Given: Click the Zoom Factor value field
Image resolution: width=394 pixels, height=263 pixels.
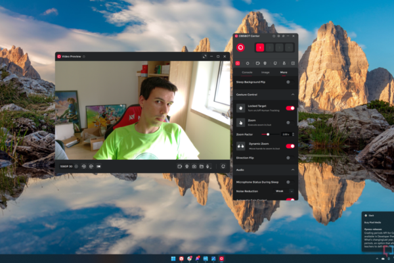Looking at the screenshot, I should click(286, 134).
